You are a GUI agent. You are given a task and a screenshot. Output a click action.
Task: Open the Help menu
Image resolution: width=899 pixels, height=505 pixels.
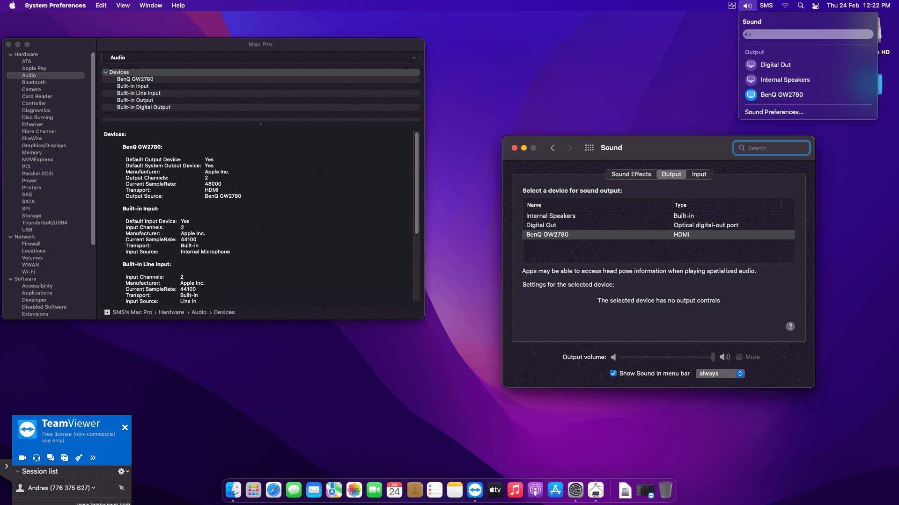click(178, 6)
